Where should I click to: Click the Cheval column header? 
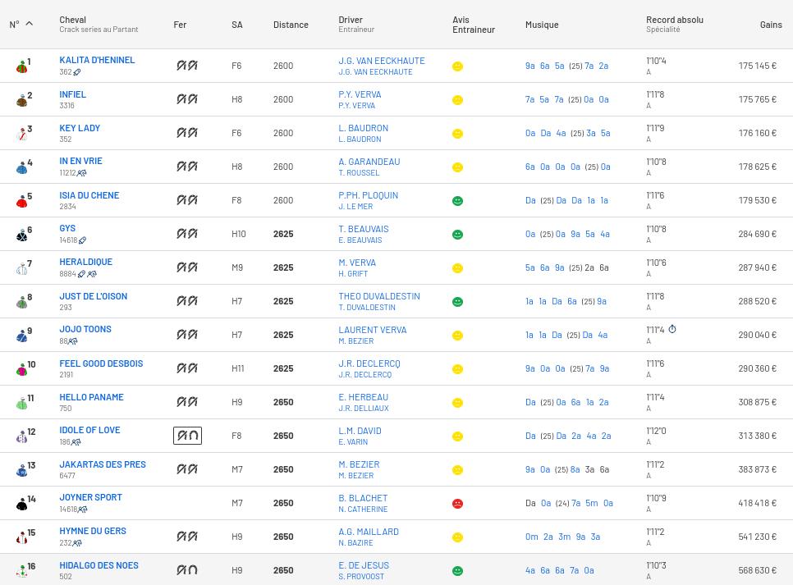pos(72,20)
